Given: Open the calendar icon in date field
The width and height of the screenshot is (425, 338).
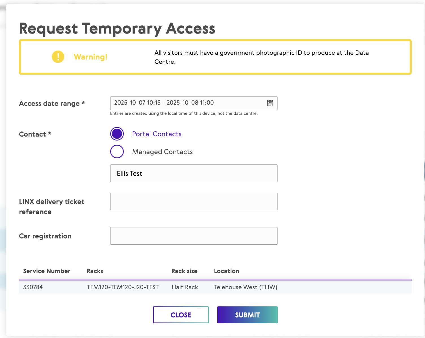Looking at the screenshot, I should (x=270, y=103).
